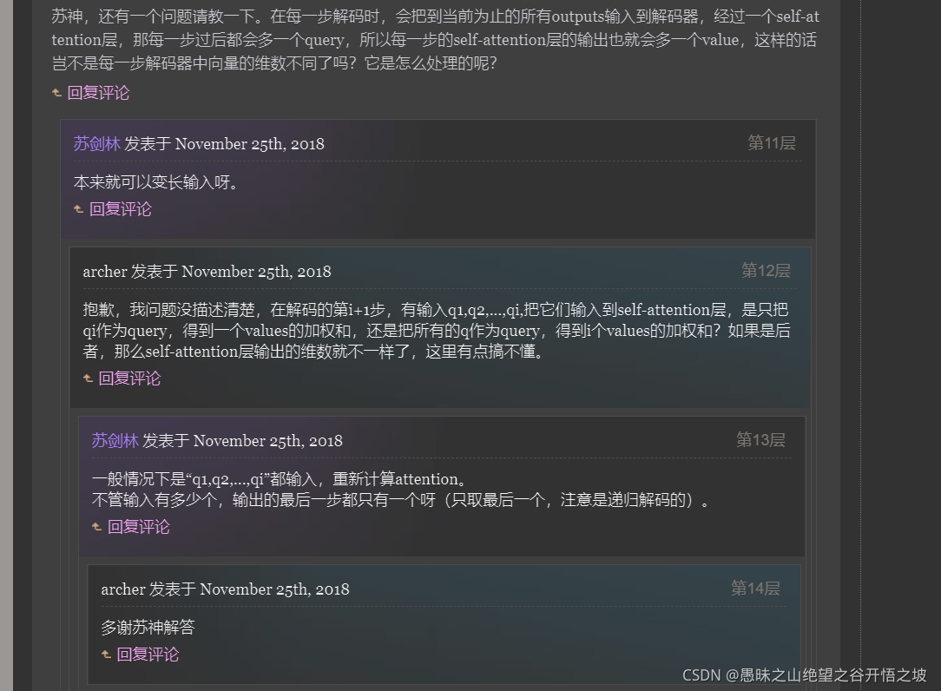The height and width of the screenshot is (691, 941).
Task: Click the 第11层 floor label
Action: [x=772, y=143]
